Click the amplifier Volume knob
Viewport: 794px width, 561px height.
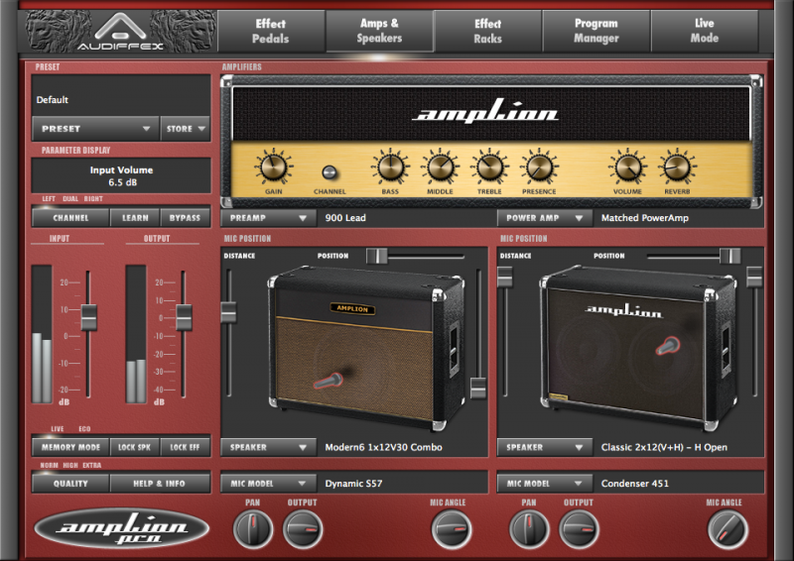[x=628, y=168]
